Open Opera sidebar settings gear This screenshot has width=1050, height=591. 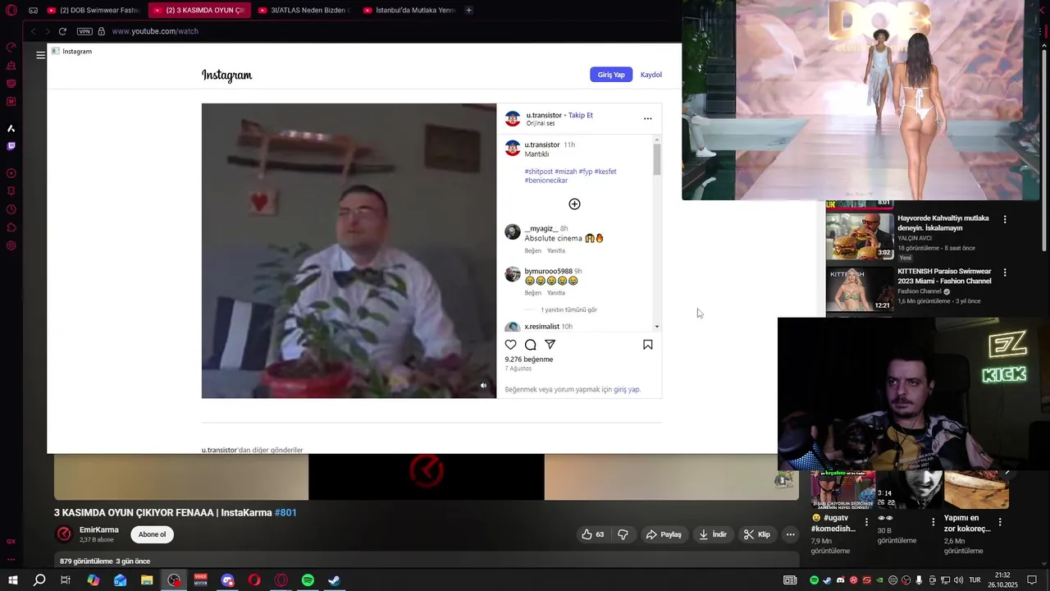click(x=11, y=245)
